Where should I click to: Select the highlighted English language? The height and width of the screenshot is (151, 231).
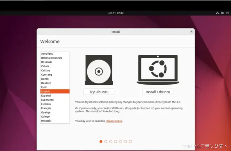(55, 91)
